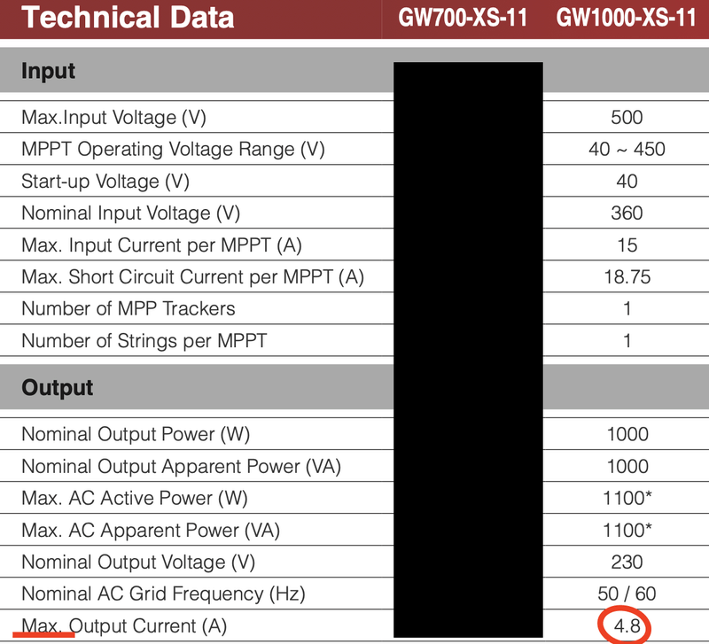Select the GW1000-XS-11 column header
This screenshot has width=709, height=644.
pyautogui.click(x=626, y=18)
